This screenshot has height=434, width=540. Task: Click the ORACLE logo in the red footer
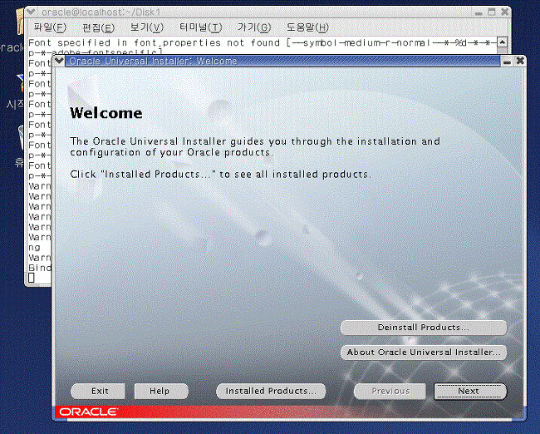tap(89, 412)
